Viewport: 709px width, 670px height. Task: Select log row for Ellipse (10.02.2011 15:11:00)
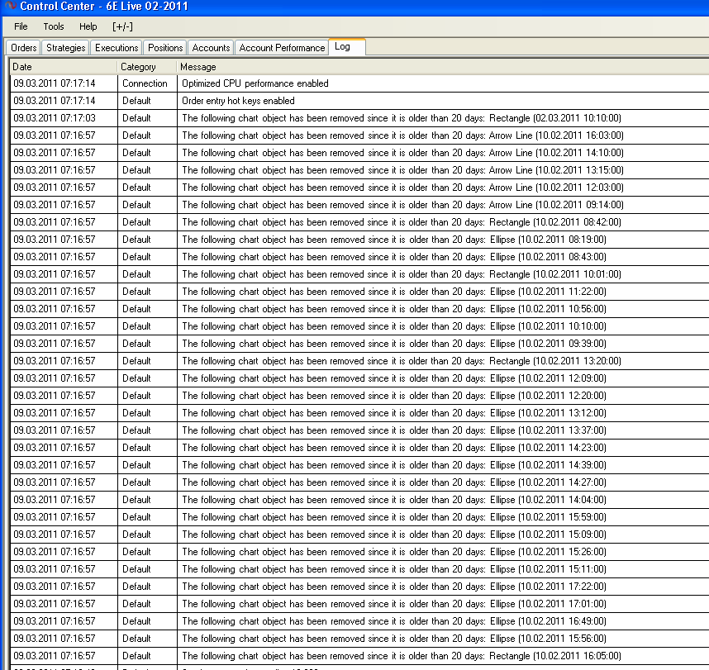[x=359, y=569]
